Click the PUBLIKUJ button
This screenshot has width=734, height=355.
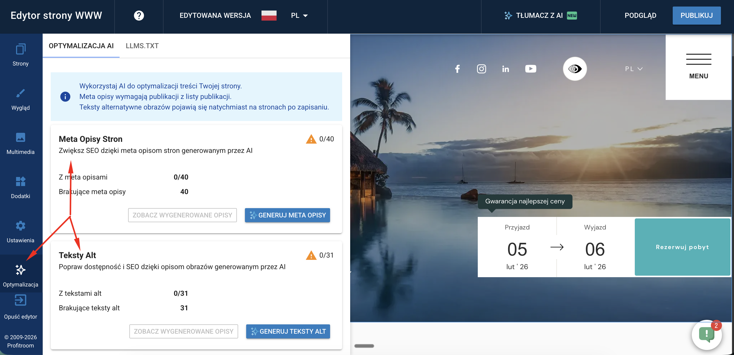pos(697,15)
